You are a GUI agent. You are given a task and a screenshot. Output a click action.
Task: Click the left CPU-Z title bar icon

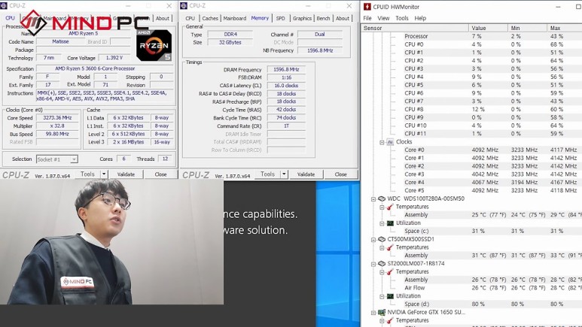(x=4, y=5)
